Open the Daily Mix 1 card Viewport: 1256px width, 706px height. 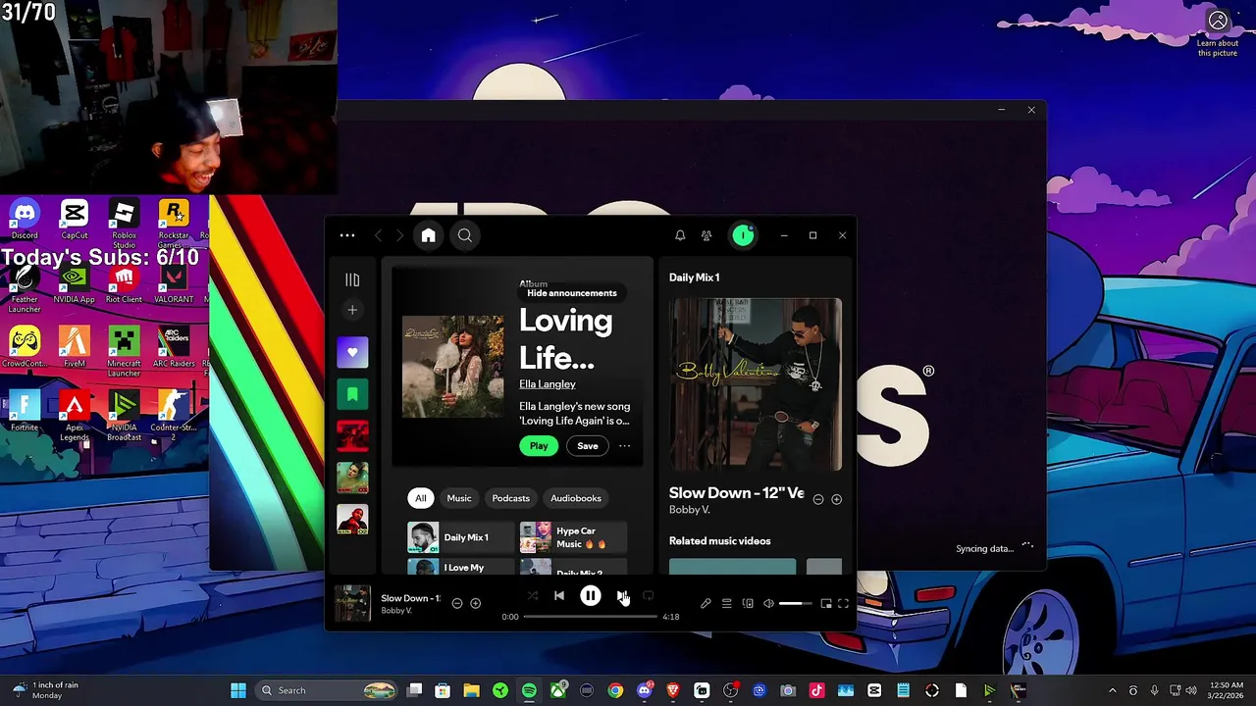click(x=460, y=537)
